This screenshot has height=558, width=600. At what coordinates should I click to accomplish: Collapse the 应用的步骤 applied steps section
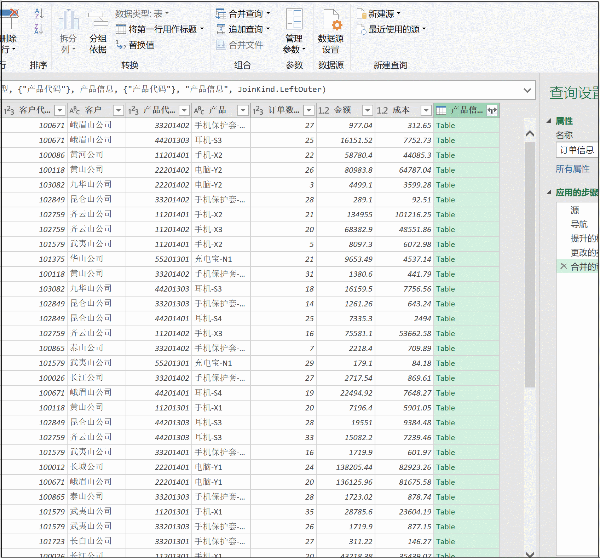[x=549, y=192]
